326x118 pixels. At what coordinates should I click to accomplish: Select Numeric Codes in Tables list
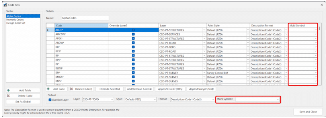click(23, 19)
